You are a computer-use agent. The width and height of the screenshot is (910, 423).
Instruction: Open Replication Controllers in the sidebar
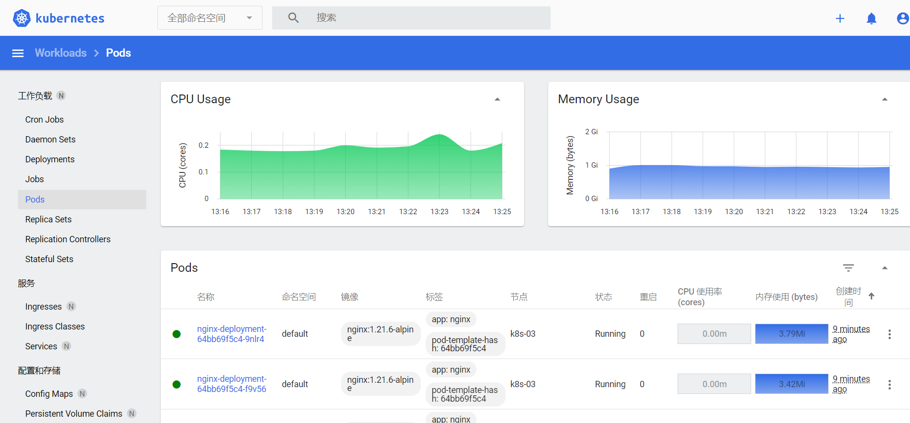click(68, 239)
